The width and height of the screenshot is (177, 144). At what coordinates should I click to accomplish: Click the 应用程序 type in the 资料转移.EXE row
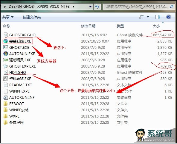tap(124, 79)
